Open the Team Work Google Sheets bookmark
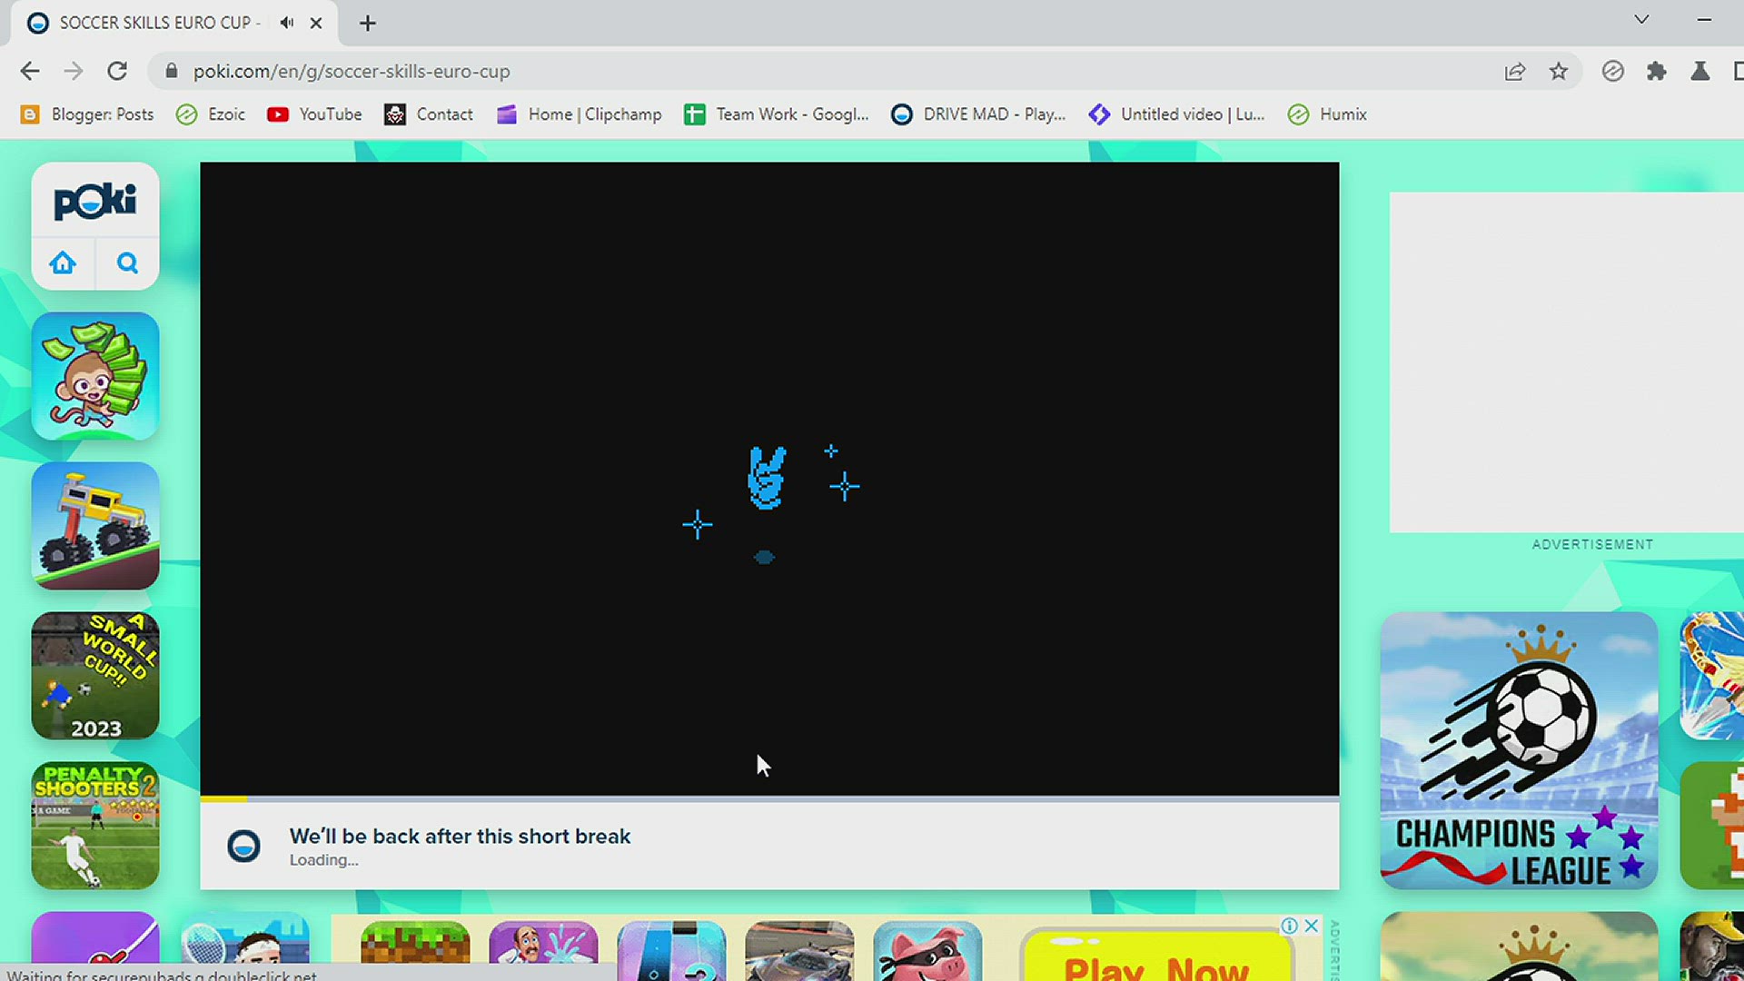Screen dimensions: 1744x981 tap(777, 114)
